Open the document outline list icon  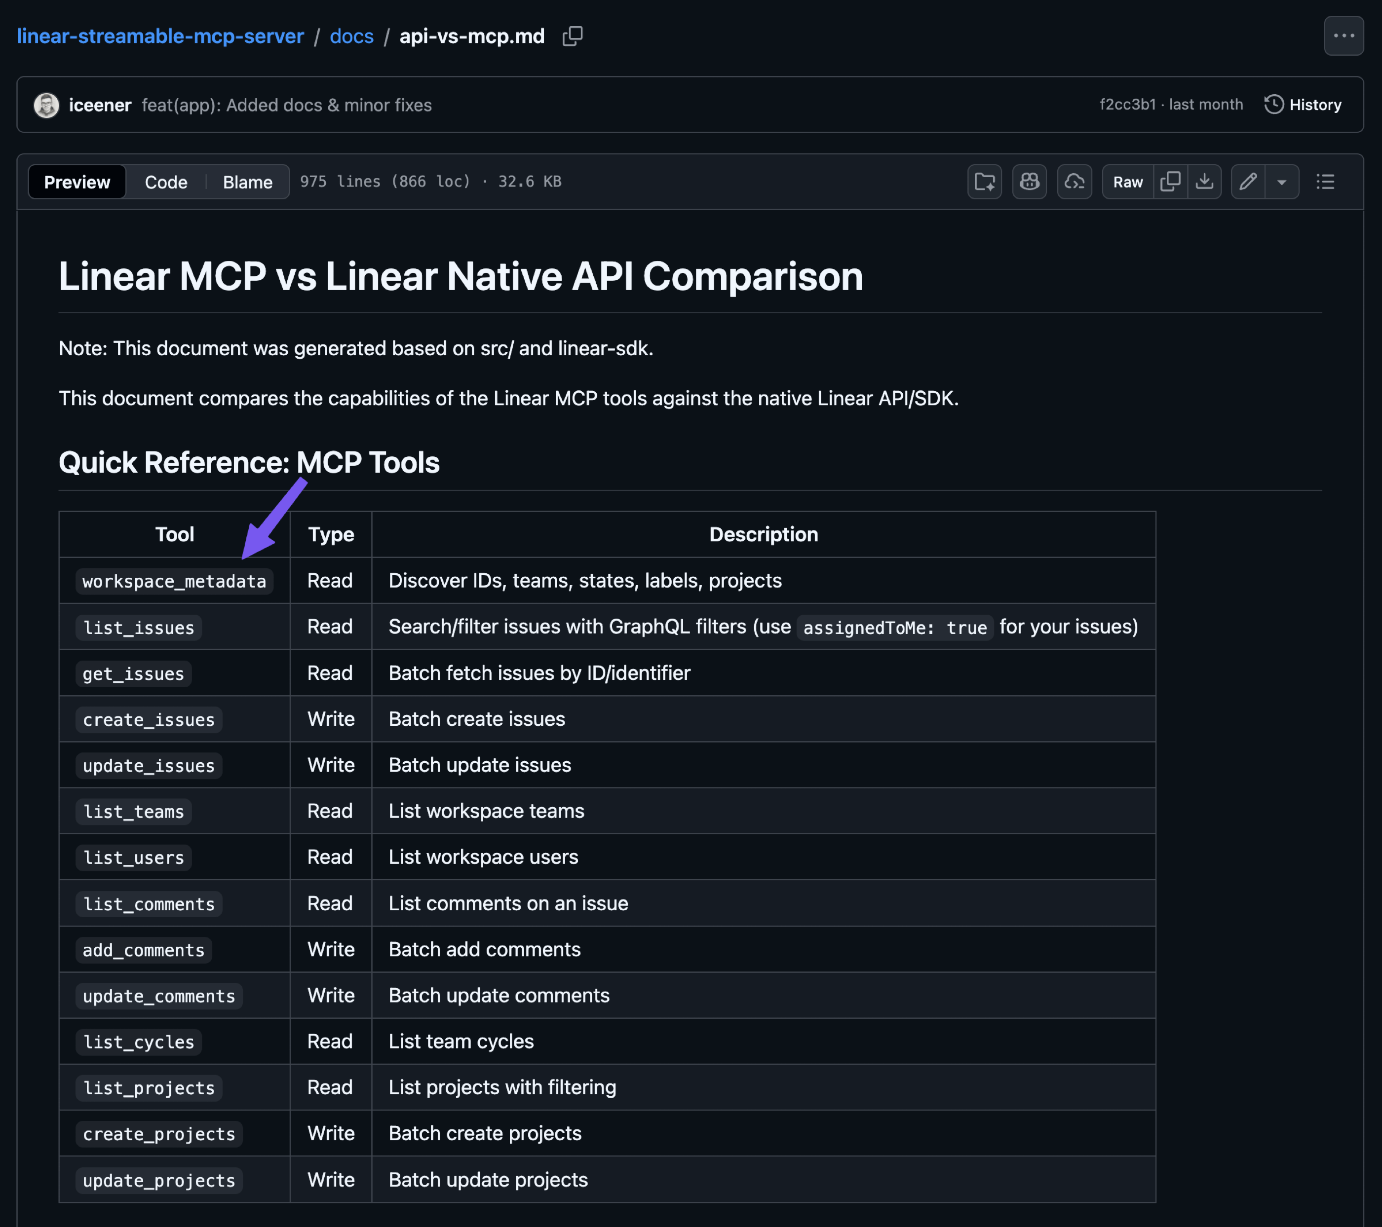click(1325, 182)
